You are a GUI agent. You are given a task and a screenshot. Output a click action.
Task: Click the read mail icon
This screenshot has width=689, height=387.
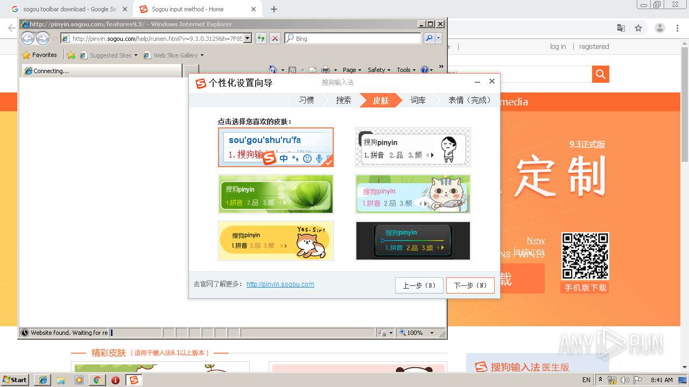(312, 70)
